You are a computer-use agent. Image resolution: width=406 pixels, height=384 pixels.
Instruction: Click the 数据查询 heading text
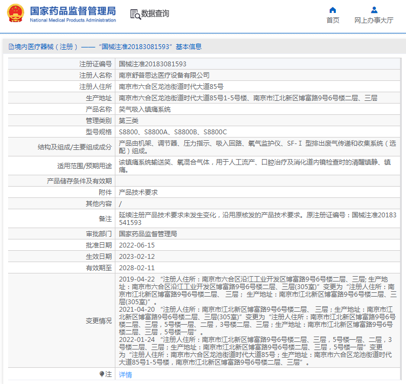pos(155,14)
